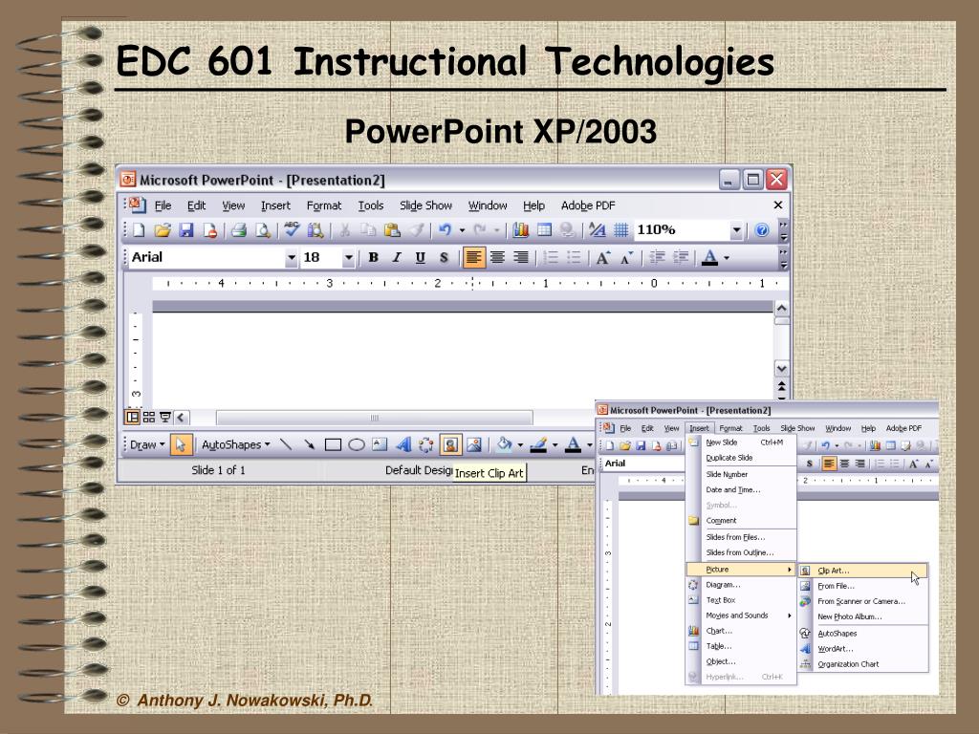
Task: Select the Line tool in the Drawing toolbar
Action: coord(286,444)
